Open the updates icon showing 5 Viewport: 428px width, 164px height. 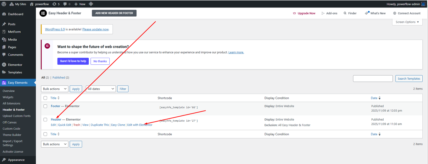(x=55, y=4)
